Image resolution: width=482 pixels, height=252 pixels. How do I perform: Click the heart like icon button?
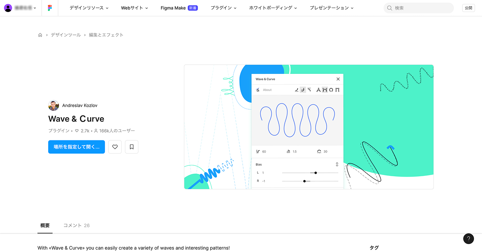point(115,147)
